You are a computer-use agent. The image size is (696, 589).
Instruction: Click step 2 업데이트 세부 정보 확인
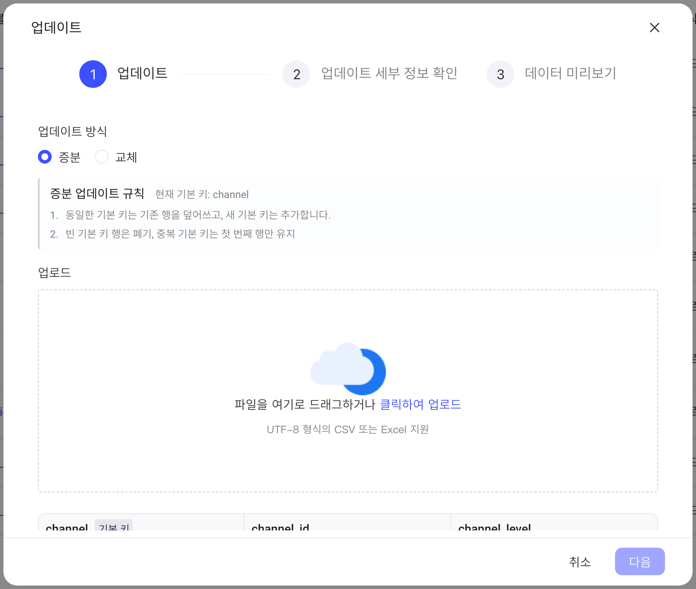pyautogui.click(x=370, y=74)
